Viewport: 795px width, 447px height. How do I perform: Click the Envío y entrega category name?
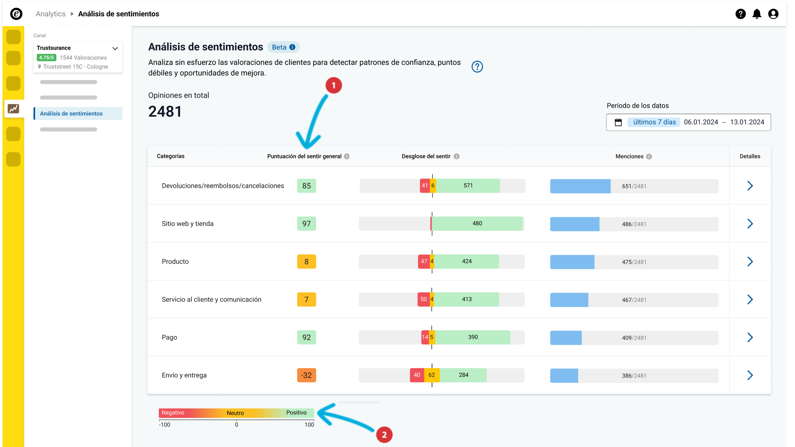pos(184,375)
